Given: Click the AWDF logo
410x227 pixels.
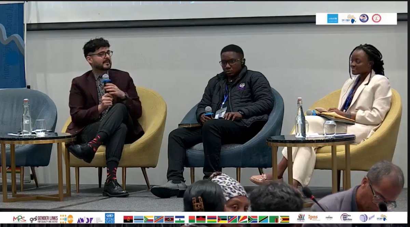Looking at the screenshot, I should pyautogui.click(x=90, y=220).
